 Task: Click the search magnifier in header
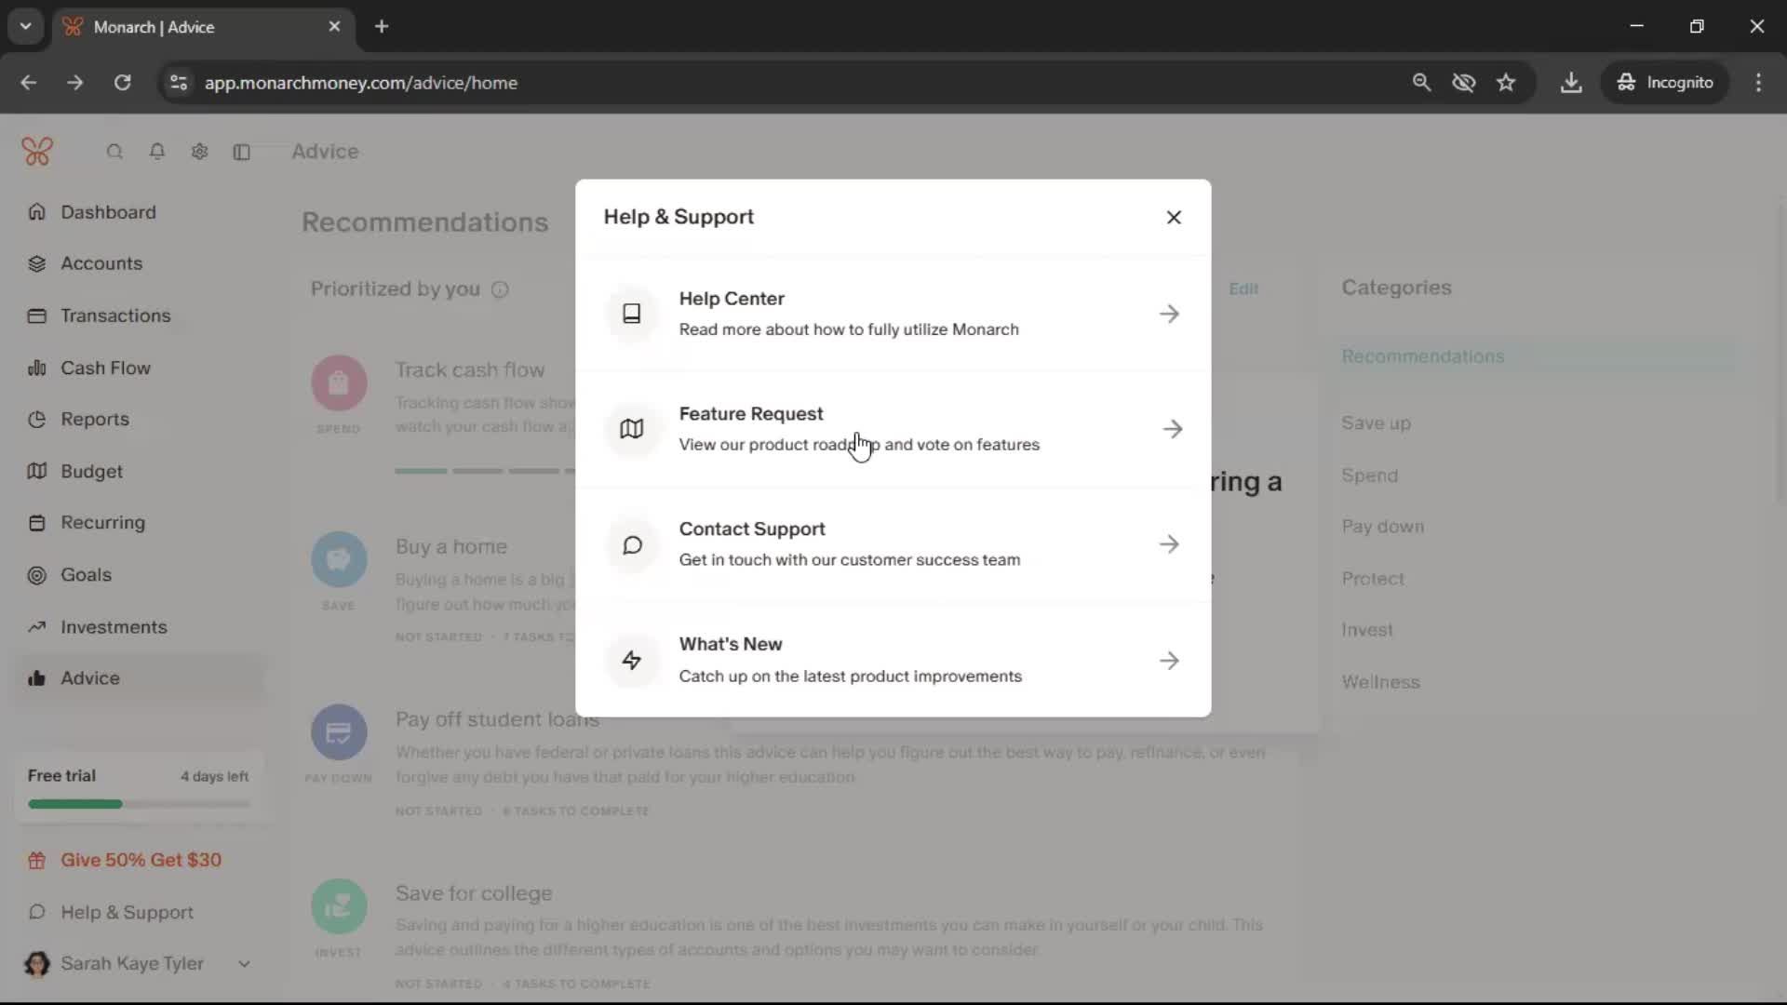coord(114,152)
